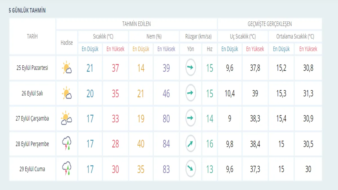Click the Uç Sıcaklık (°C) header
Screen dimensions: 338x190
coord(243,37)
